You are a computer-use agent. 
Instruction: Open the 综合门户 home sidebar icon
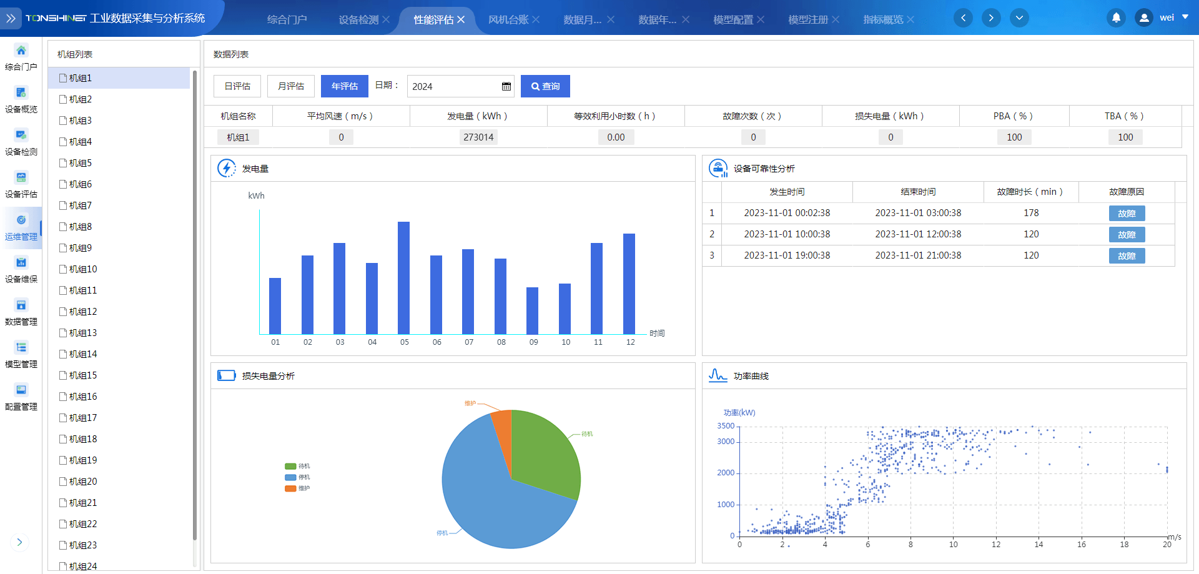(x=21, y=51)
